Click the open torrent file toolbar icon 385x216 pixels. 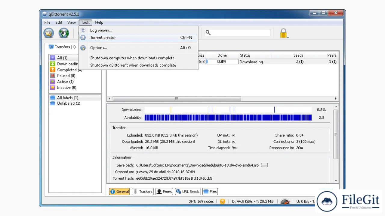pos(49,33)
